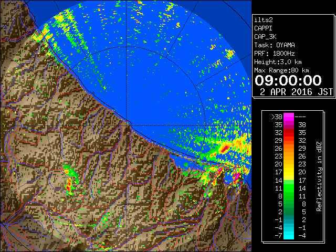Viewport: 336px width, 252px height.
Task: Click the "---" legend upper-bound label
Action: [300, 117]
